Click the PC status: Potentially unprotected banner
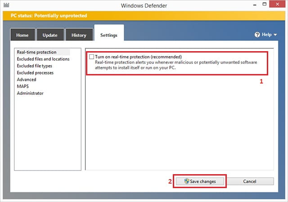 [144, 16]
